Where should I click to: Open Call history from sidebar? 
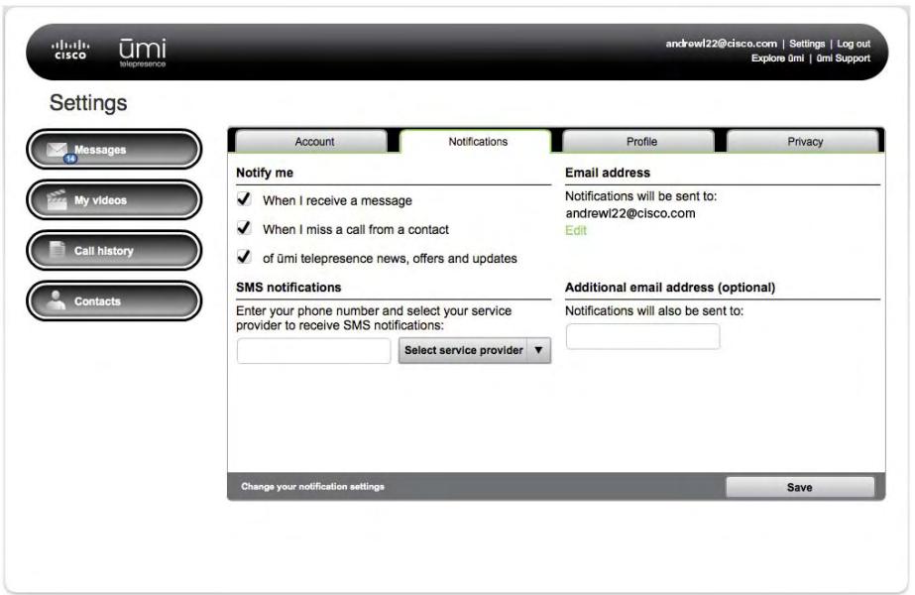[114, 251]
